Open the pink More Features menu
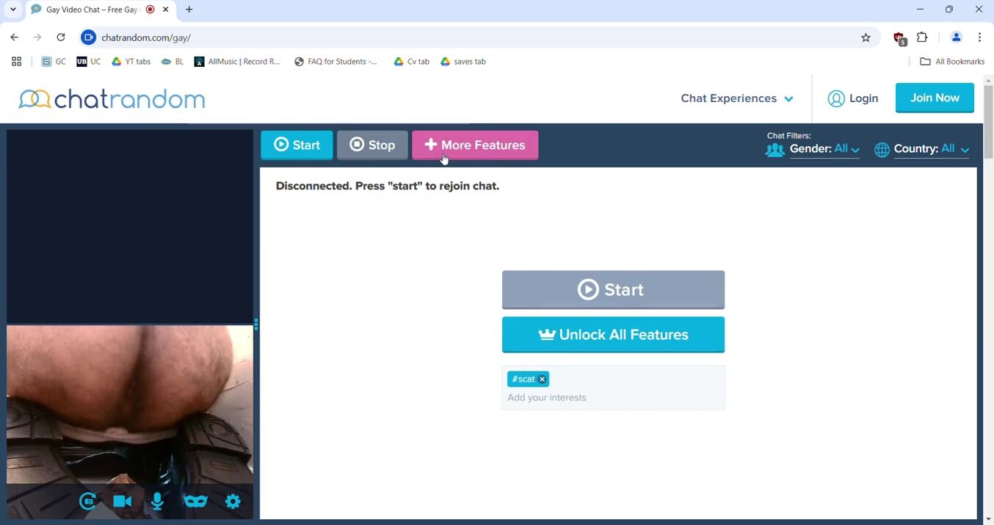Screen dimensions: 994x525 (475, 145)
